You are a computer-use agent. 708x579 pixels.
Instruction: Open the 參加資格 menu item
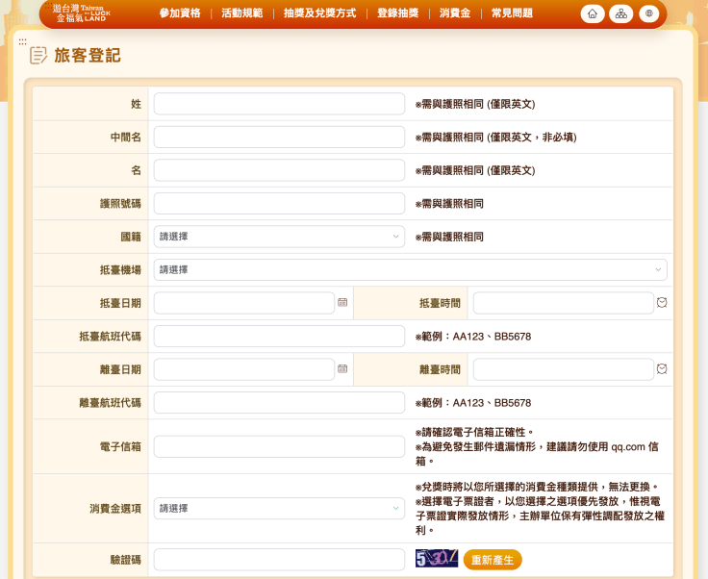180,13
